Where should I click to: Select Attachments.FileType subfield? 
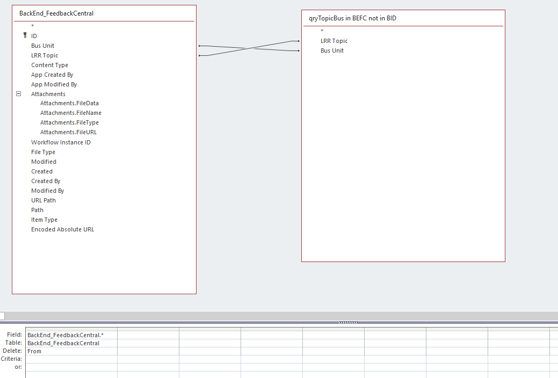[69, 122]
